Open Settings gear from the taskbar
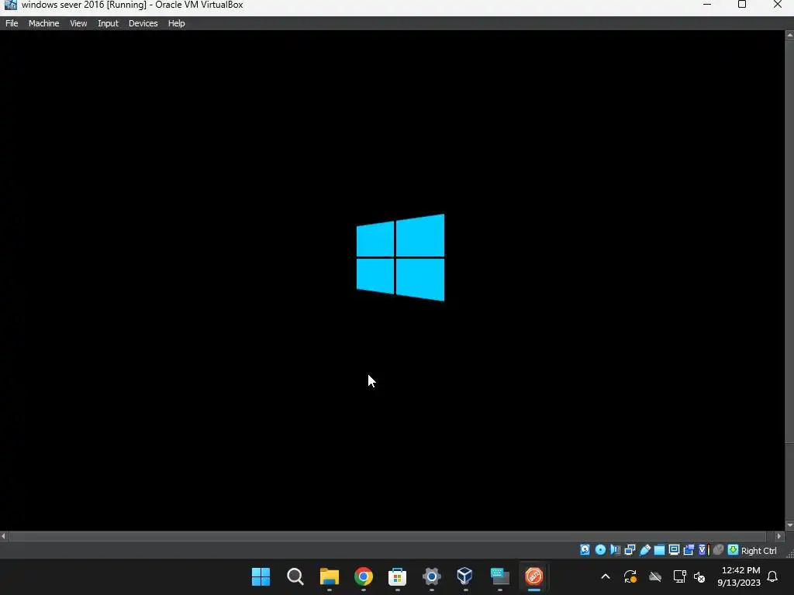This screenshot has width=794, height=595. (431, 576)
